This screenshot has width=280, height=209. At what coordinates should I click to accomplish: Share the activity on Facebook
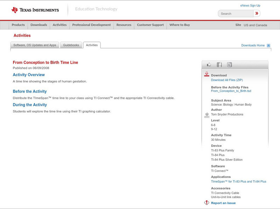pyautogui.click(x=219, y=65)
